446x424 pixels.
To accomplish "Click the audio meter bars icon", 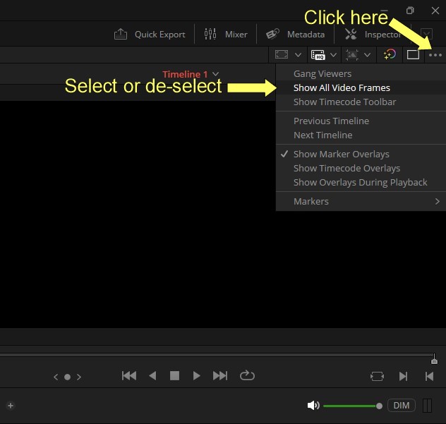I will point(427,406).
